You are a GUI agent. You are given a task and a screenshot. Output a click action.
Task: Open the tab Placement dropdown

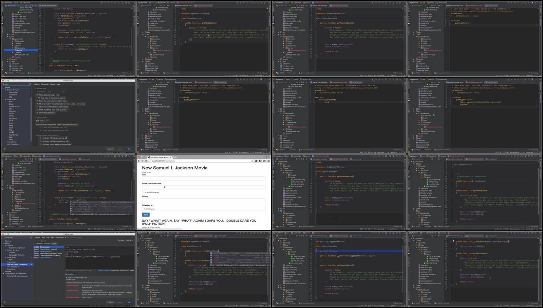click(56, 91)
